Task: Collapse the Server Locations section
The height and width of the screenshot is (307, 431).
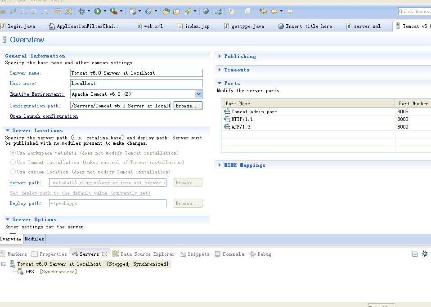Action: pos(8,130)
